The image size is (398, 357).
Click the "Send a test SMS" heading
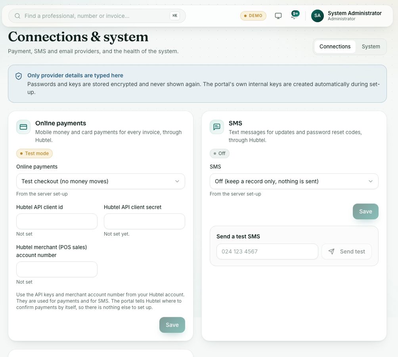coord(238,236)
